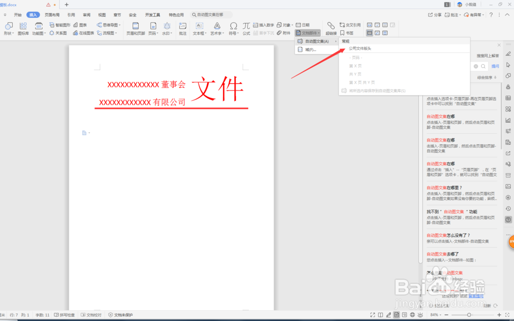Open the 自动图文集去哪了 help result
This screenshot has height=321, width=514.
(x=443, y=254)
